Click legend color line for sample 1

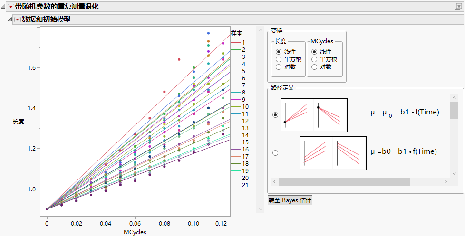click(x=235, y=43)
